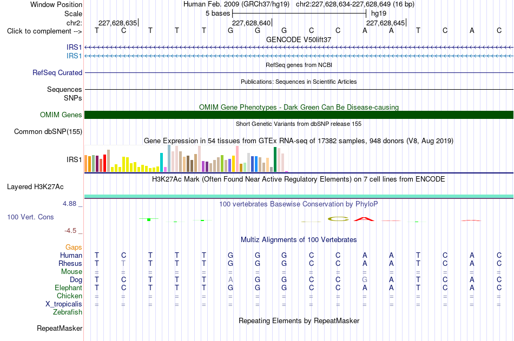Image resolution: width=514 pixels, height=341 pixels.
Task: Click 'Human Feb. 2009 (GRCh37/hg19)' assembly text
Action: (x=236, y=4)
